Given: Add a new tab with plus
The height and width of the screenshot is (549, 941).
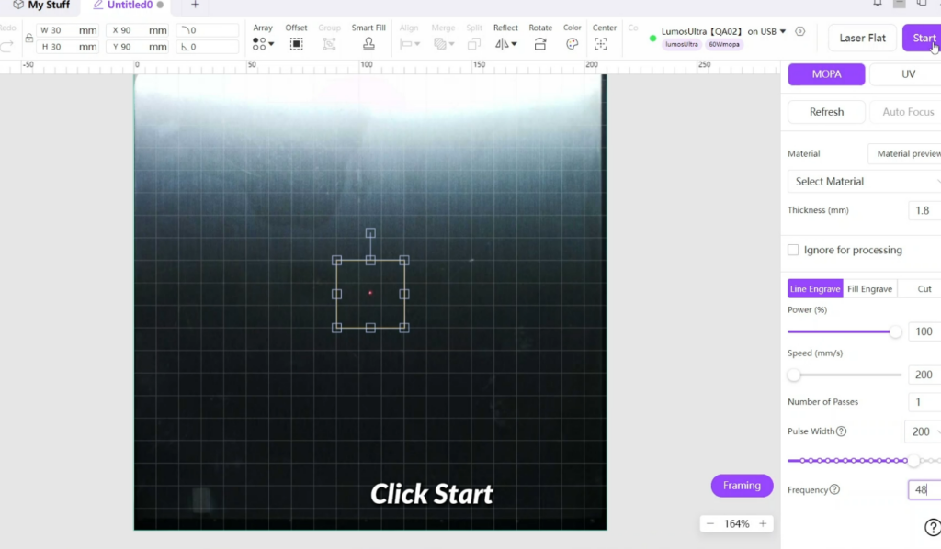Looking at the screenshot, I should point(195,5).
